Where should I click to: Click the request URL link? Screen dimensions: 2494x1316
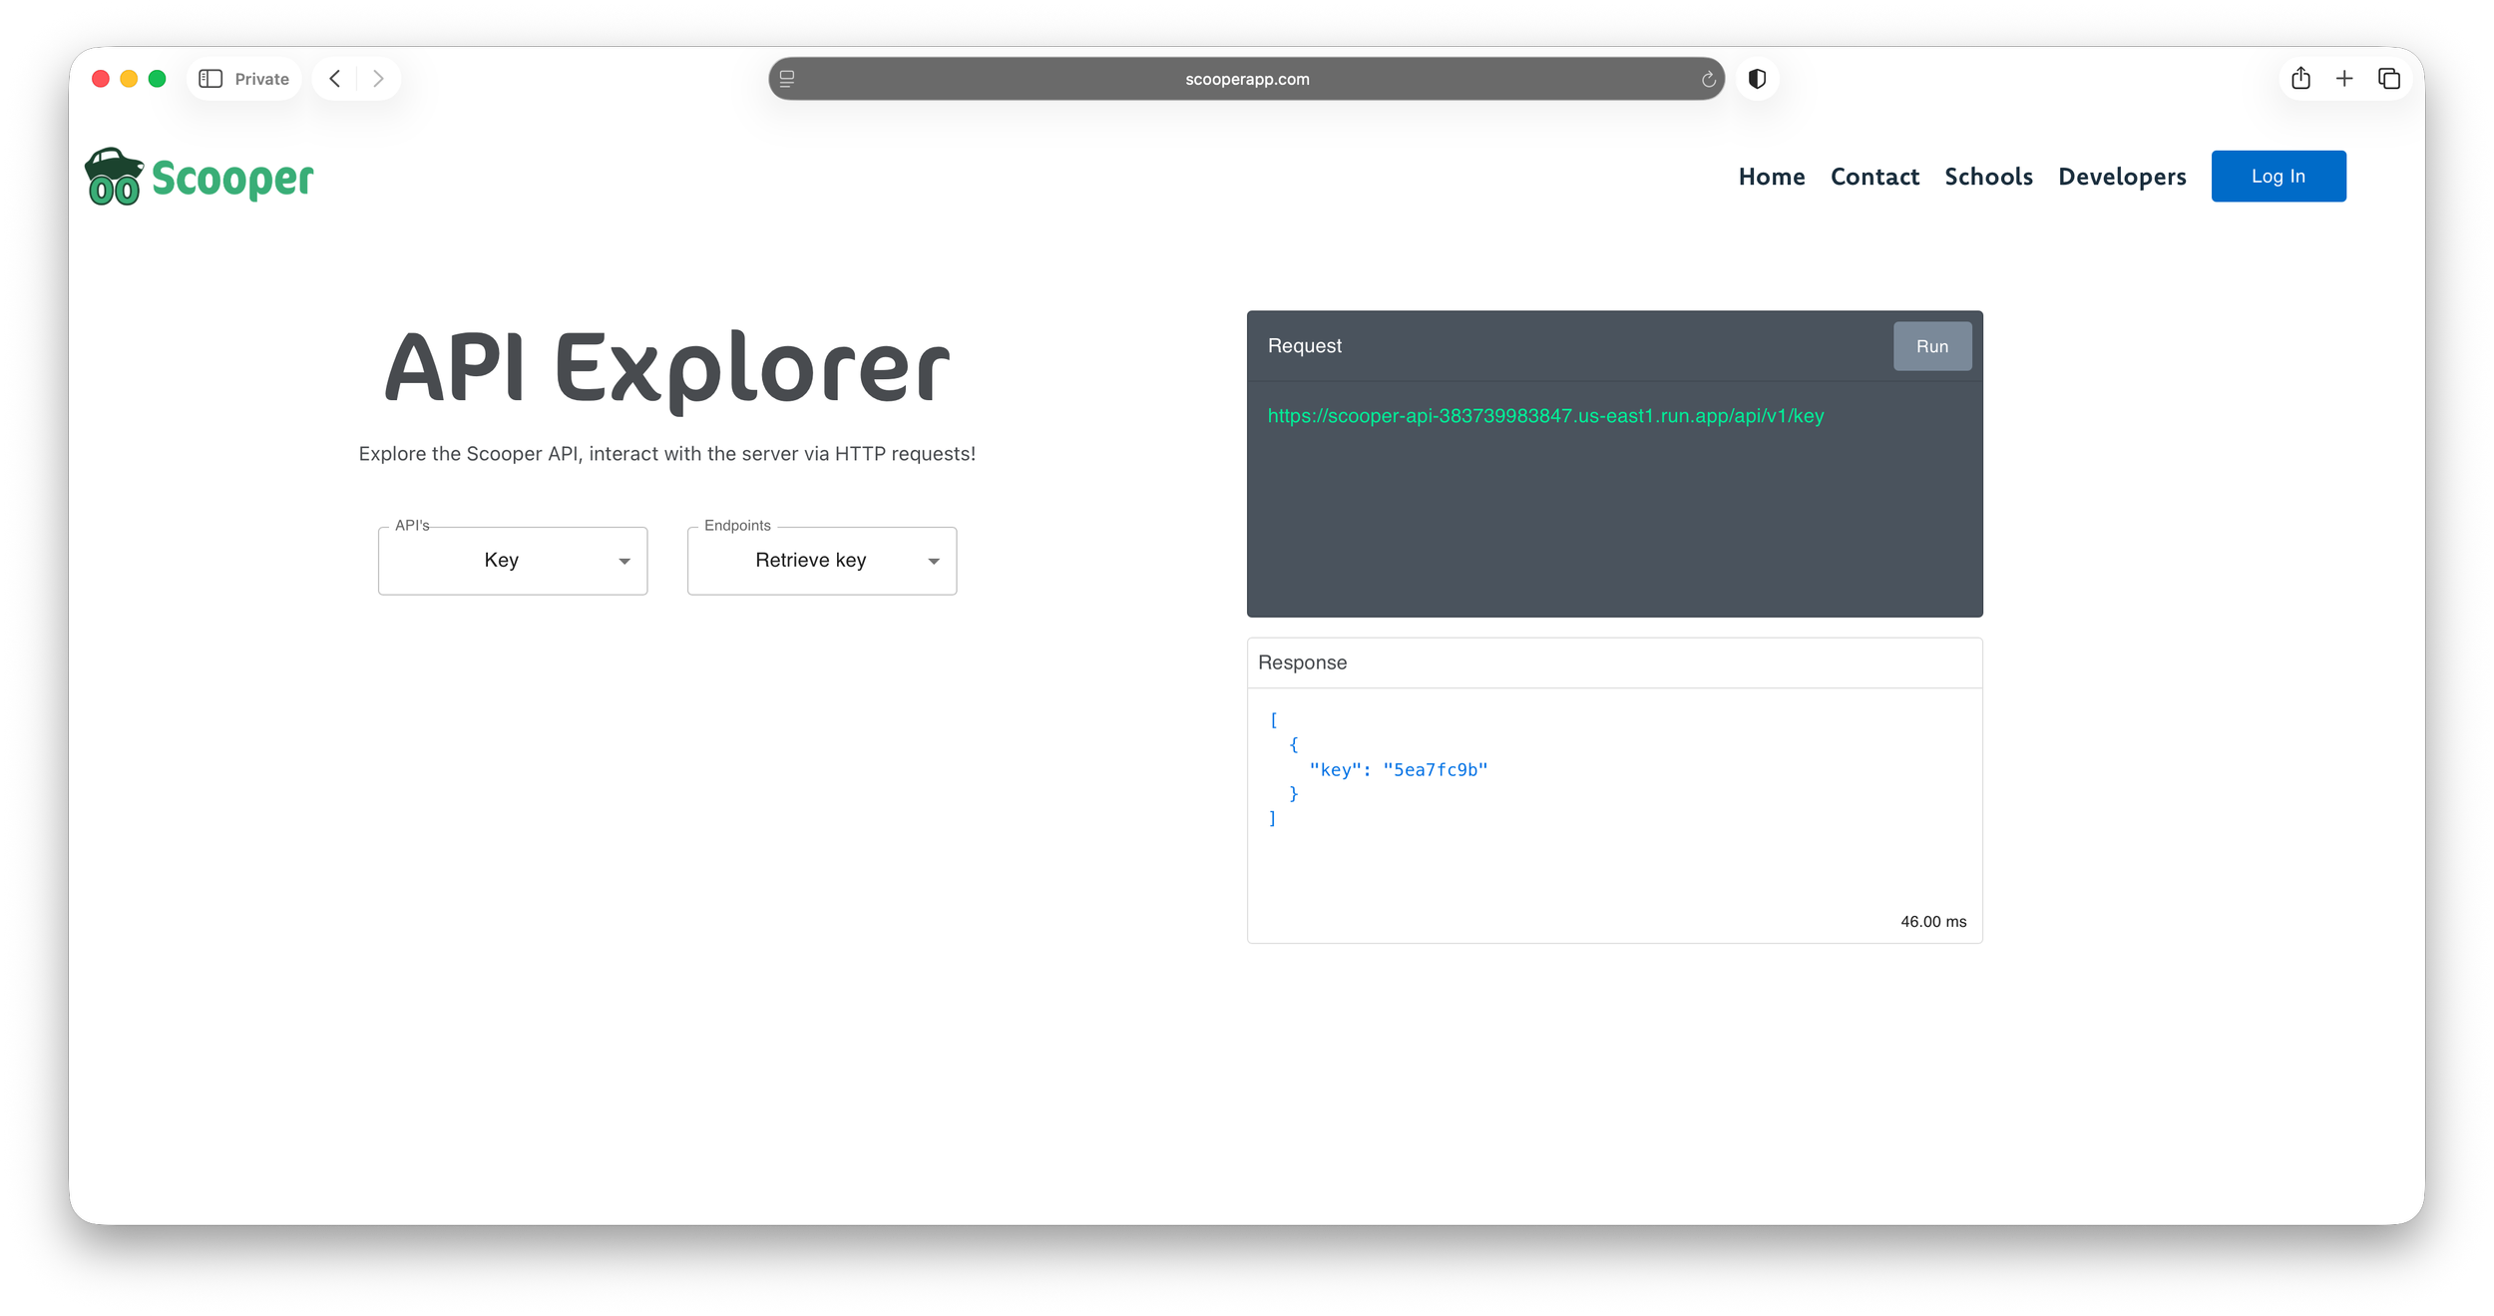coord(1545,416)
